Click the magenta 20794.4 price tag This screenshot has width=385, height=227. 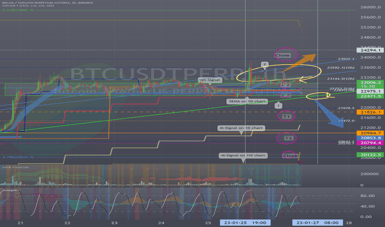[370, 143]
